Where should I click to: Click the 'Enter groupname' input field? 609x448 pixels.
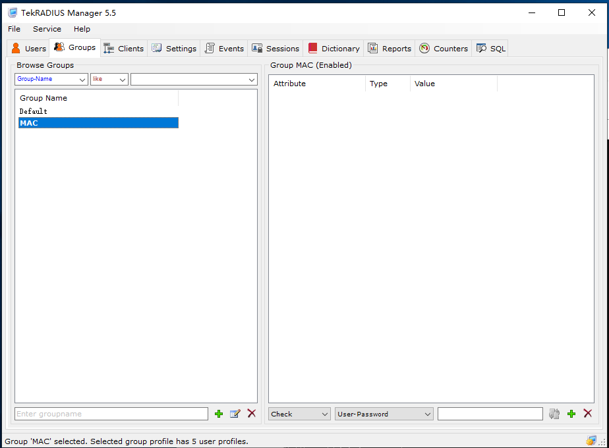click(x=111, y=414)
